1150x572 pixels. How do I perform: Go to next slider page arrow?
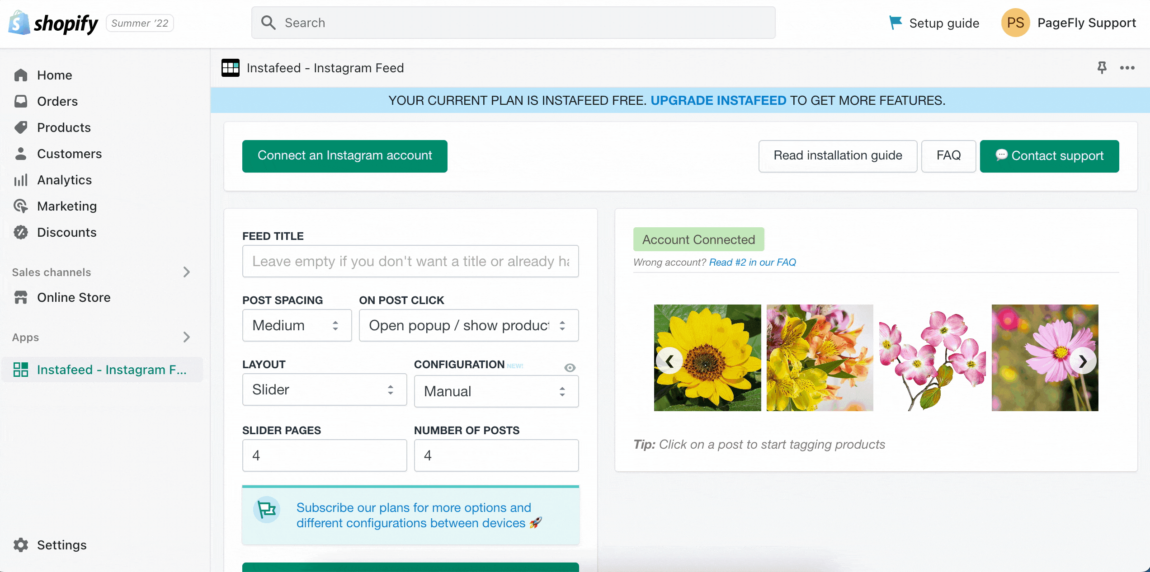pyautogui.click(x=1083, y=361)
